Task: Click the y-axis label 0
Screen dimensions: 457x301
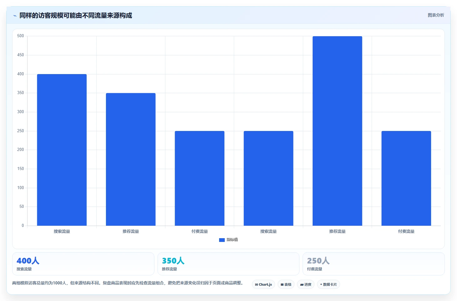Action: tap(23, 226)
